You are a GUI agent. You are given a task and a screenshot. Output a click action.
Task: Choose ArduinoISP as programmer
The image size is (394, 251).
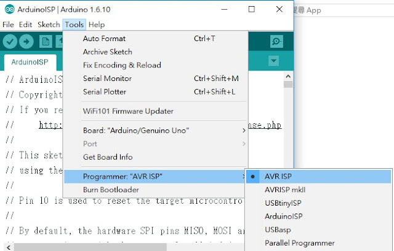319,216
